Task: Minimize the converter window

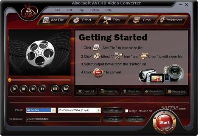Action: pyautogui.click(x=181, y=5)
